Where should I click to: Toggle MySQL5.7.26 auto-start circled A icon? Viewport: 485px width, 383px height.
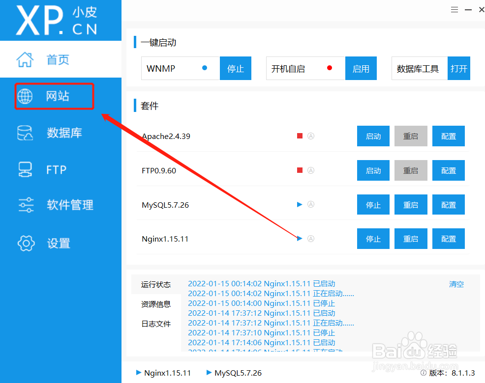click(x=311, y=204)
